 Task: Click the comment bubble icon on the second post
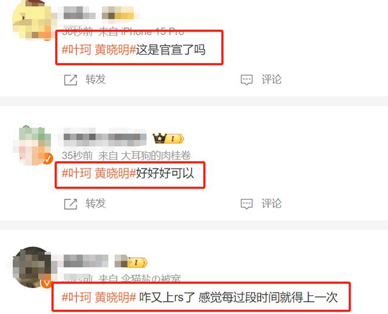(247, 204)
